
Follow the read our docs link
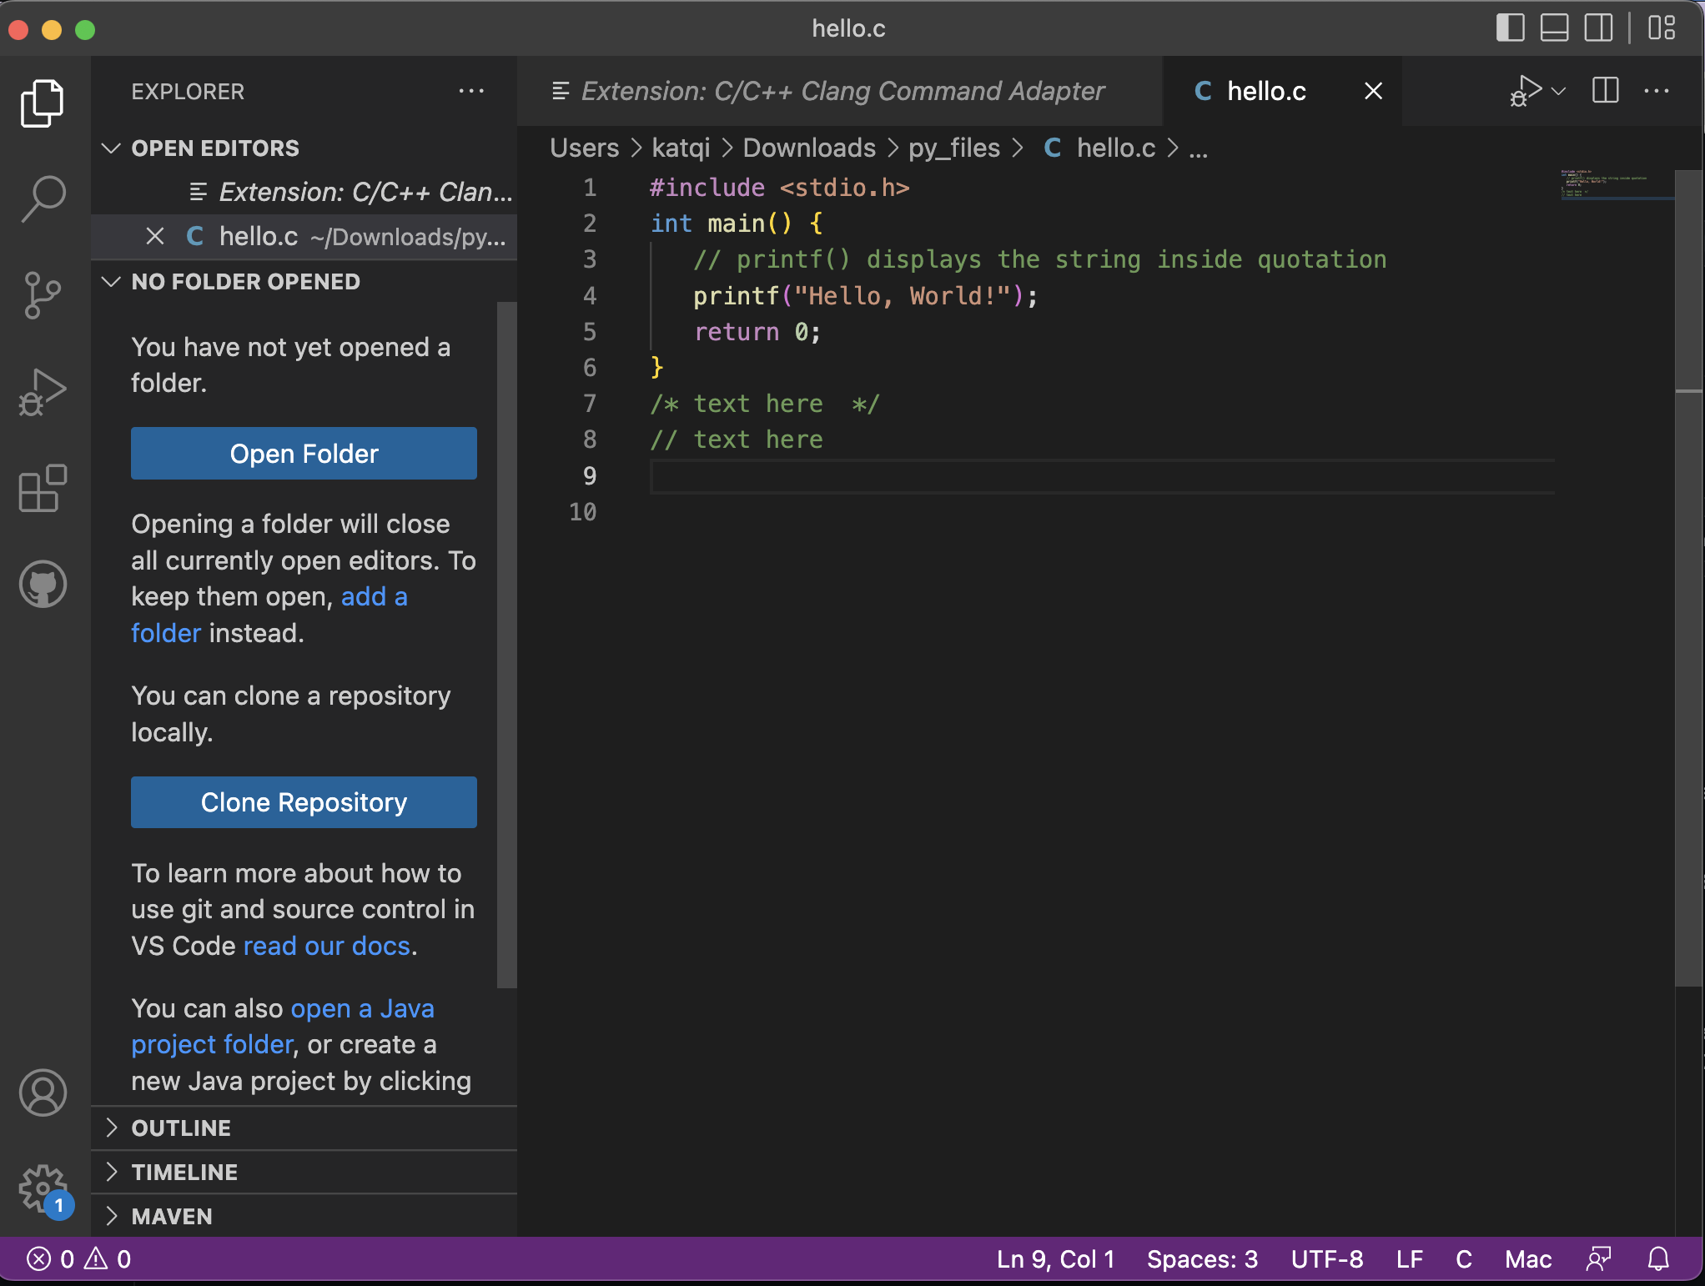[x=326, y=946]
